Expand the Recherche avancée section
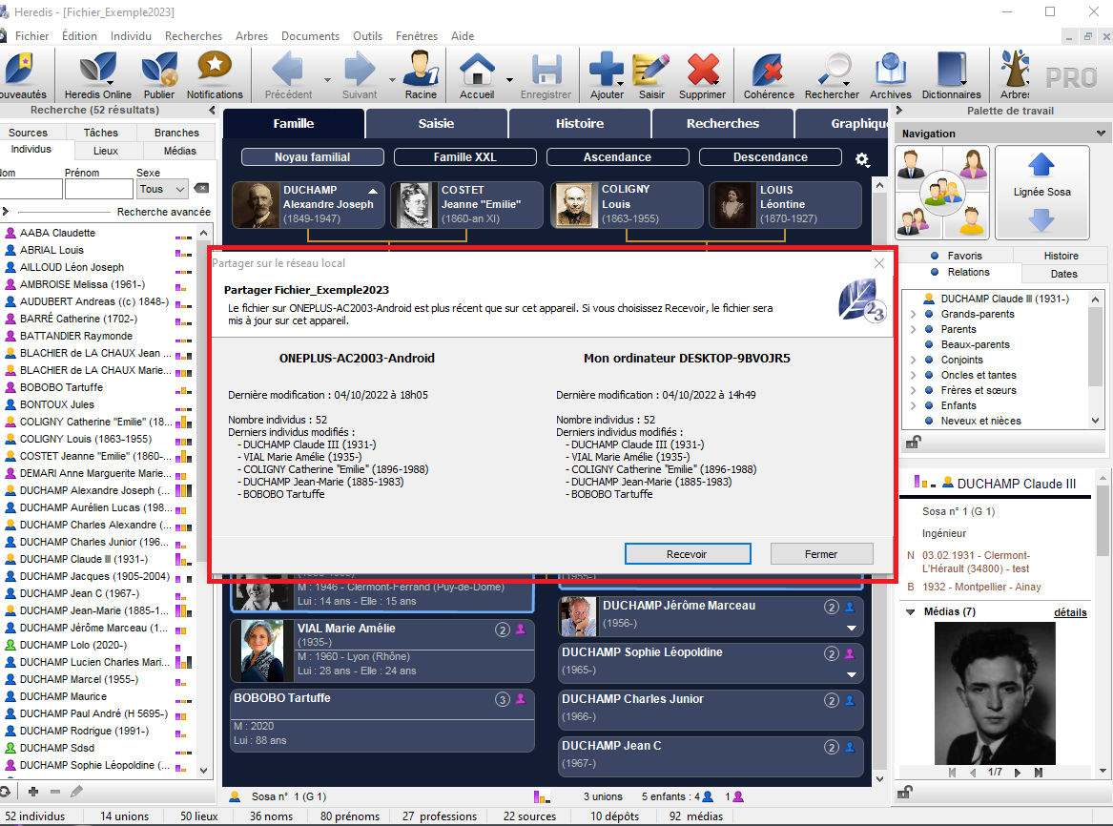The image size is (1113, 826). (x=6, y=212)
